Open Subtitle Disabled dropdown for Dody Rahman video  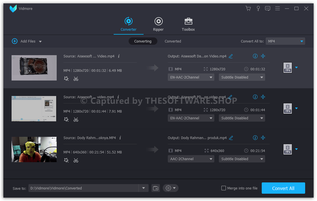pos(242,159)
